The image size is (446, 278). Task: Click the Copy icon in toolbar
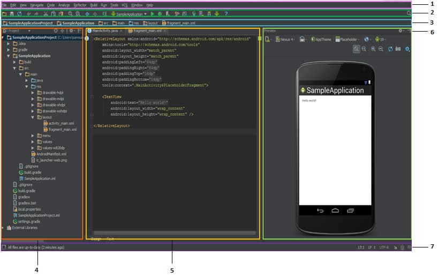[53, 13]
